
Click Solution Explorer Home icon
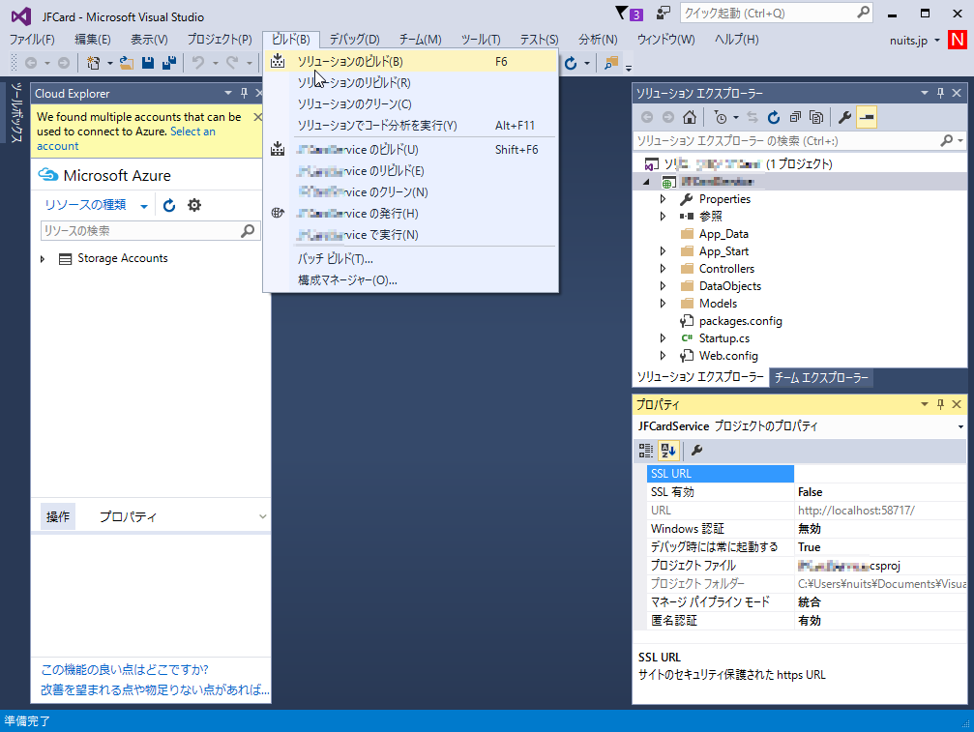pyautogui.click(x=690, y=117)
